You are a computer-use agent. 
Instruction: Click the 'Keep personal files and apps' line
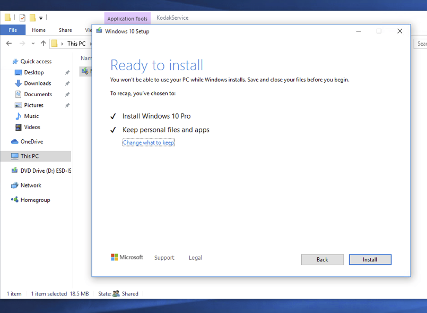click(x=166, y=130)
